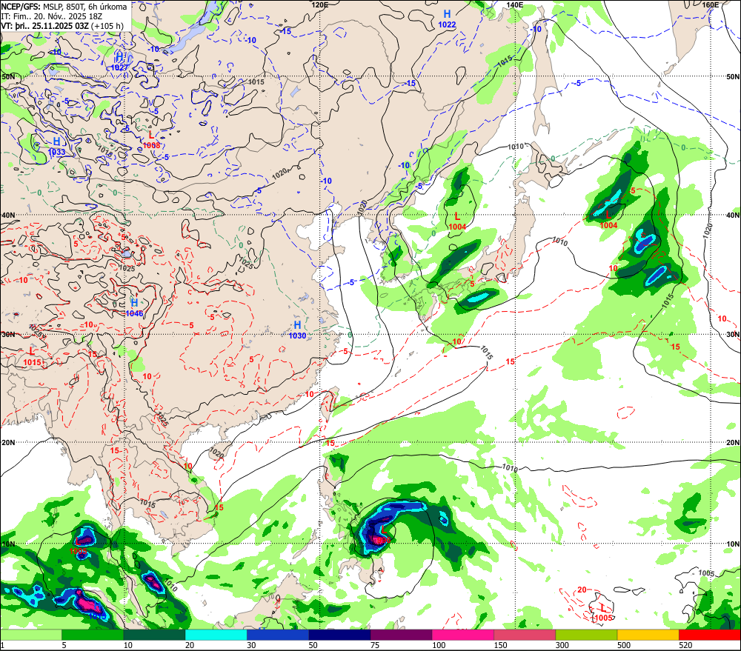Click the H 1027 high-pressure marker

(119, 62)
